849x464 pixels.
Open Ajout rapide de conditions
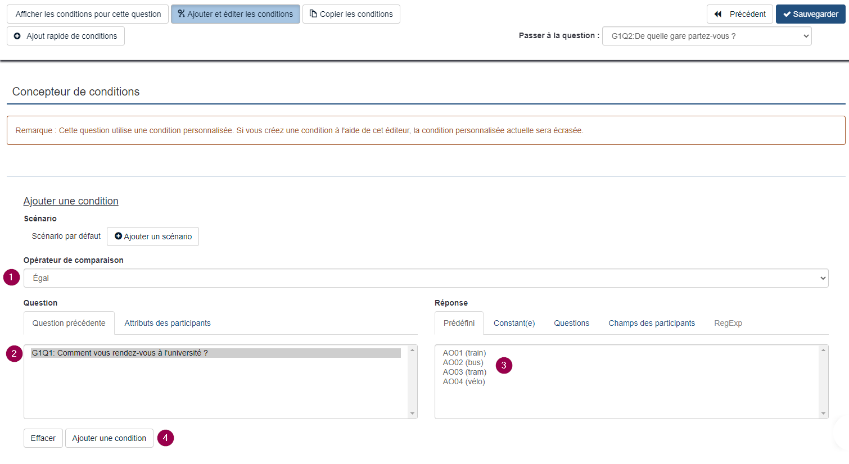(x=66, y=36)
